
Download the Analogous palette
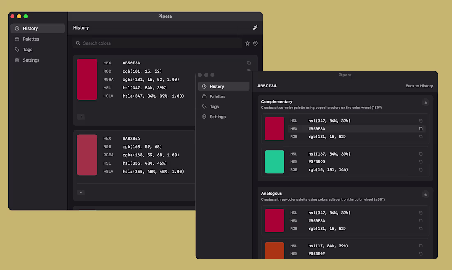(426, 194)
